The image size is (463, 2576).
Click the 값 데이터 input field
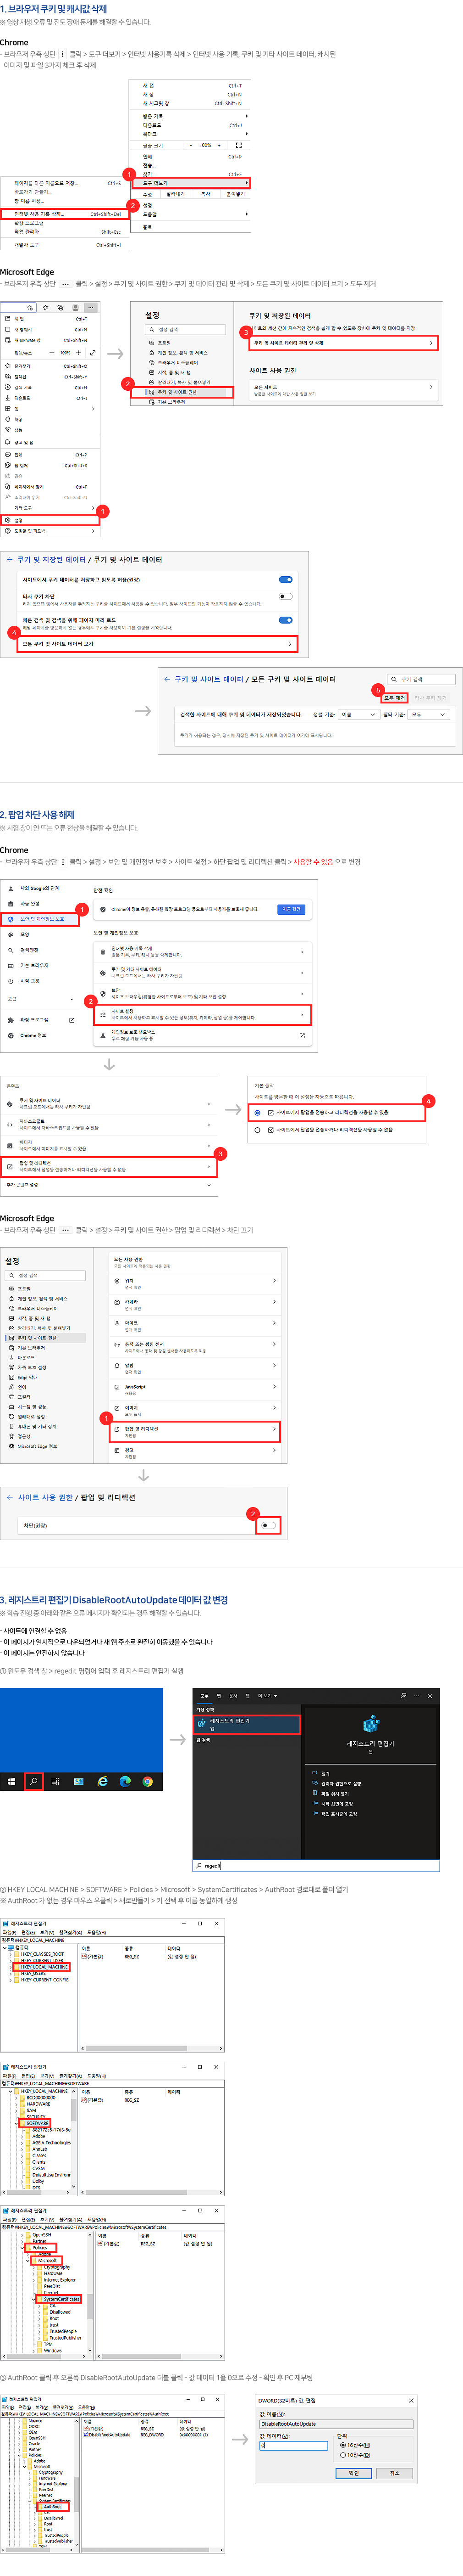pyautogui.click(x=294, y=2446)
